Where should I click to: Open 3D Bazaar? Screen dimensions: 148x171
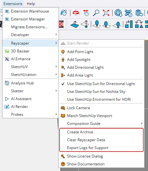(31, 51)
